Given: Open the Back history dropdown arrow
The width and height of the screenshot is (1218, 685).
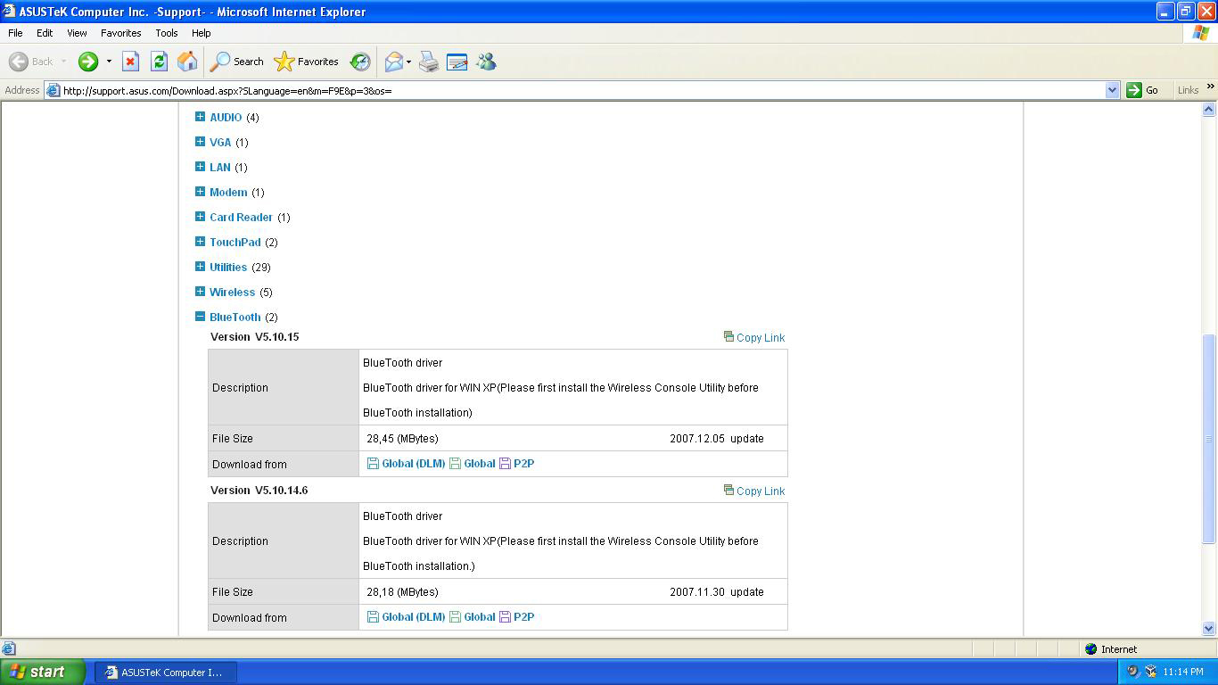Looking at the screenshot, I should pyautogui.click(x=63, y=62).
